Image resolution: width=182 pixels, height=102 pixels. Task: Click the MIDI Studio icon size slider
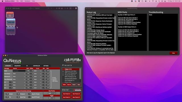(30, 8)
